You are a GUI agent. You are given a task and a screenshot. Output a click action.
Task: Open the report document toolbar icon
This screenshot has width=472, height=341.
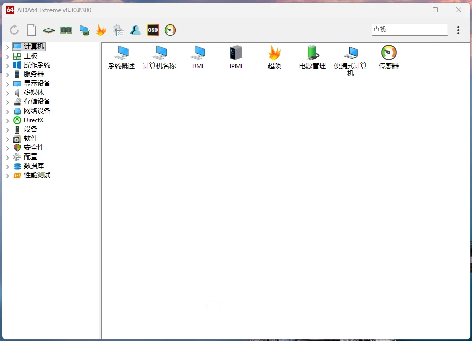point(31,30)
